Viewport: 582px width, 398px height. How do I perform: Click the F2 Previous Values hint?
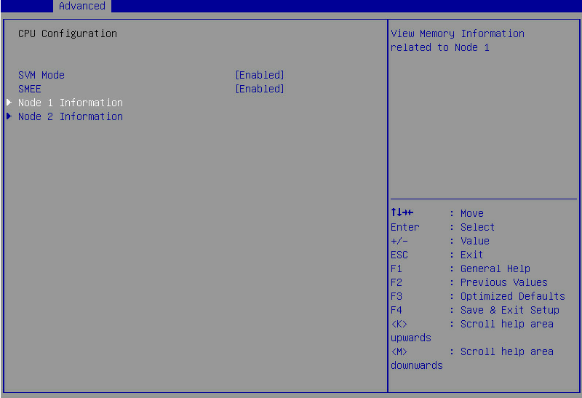tap(469, 282)
